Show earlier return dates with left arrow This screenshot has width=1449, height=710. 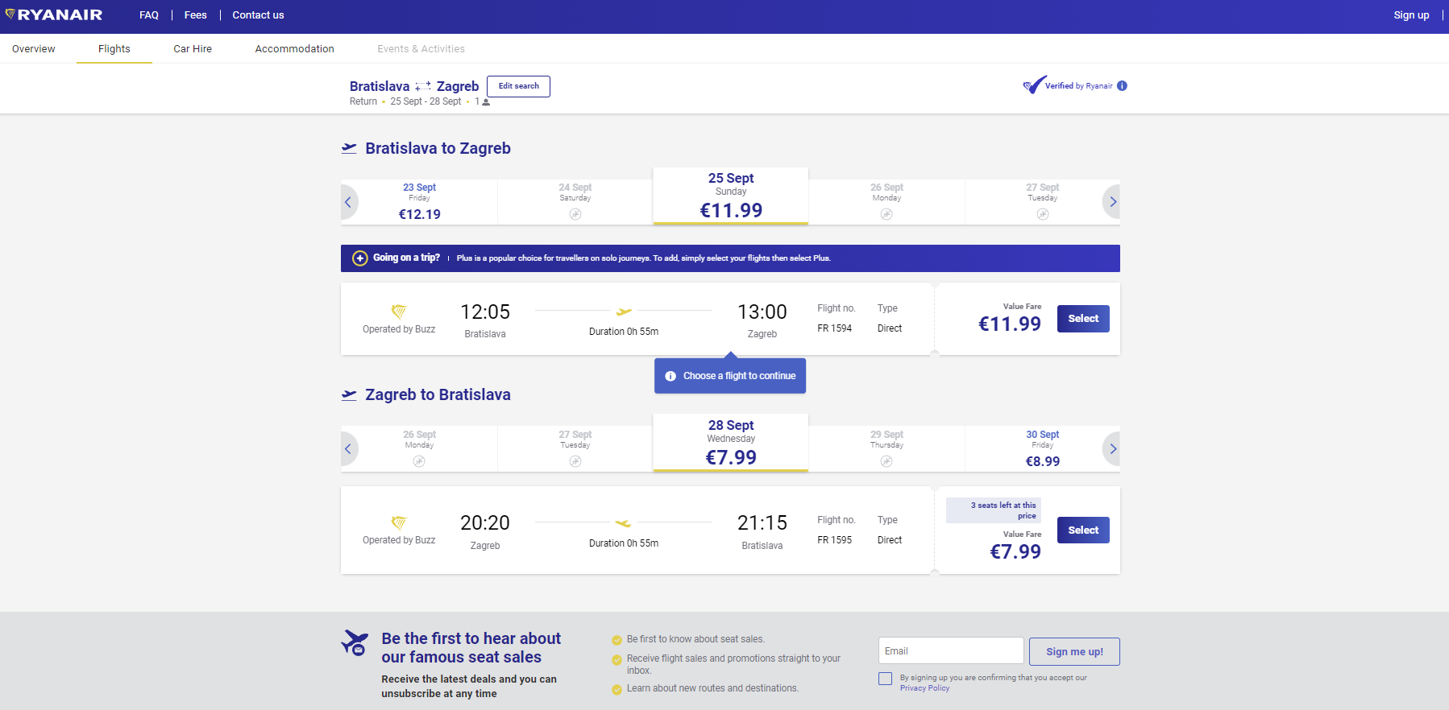point(348,449)
